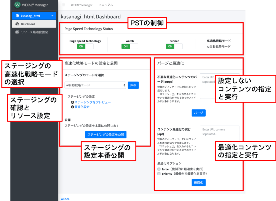Click the WEXAL Manager logo icon
Viewport: 276px width, 201px height.
(18, 5)
